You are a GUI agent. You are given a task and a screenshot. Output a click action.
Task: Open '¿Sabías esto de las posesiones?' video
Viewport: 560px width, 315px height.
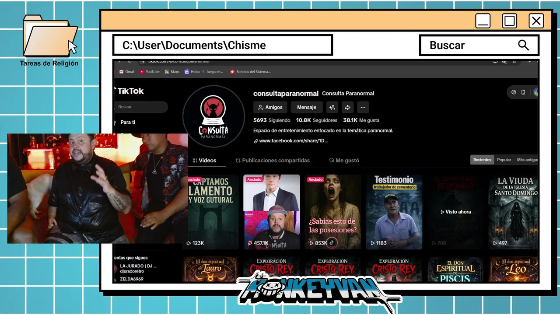pos(333,212)
